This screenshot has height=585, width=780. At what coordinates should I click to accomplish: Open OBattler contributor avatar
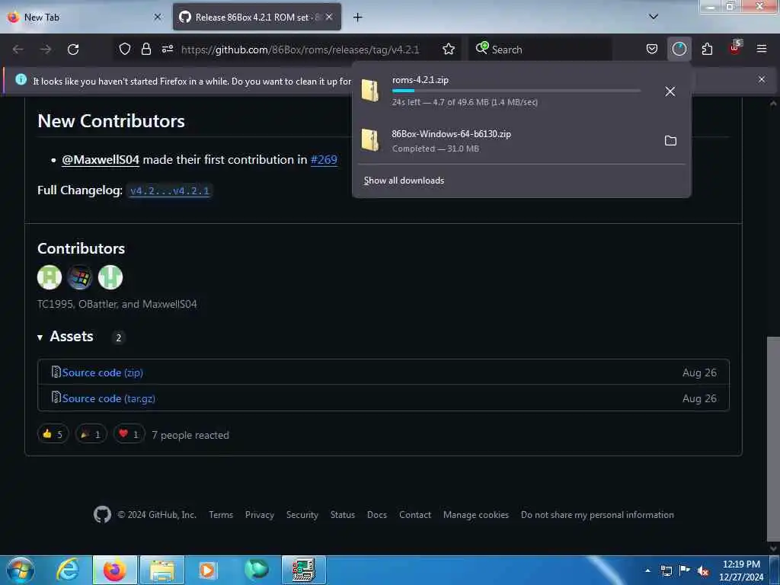coord(79,277)
